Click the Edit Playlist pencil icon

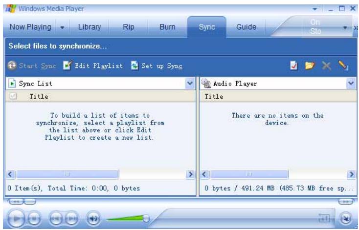click(x=67, y=65)
